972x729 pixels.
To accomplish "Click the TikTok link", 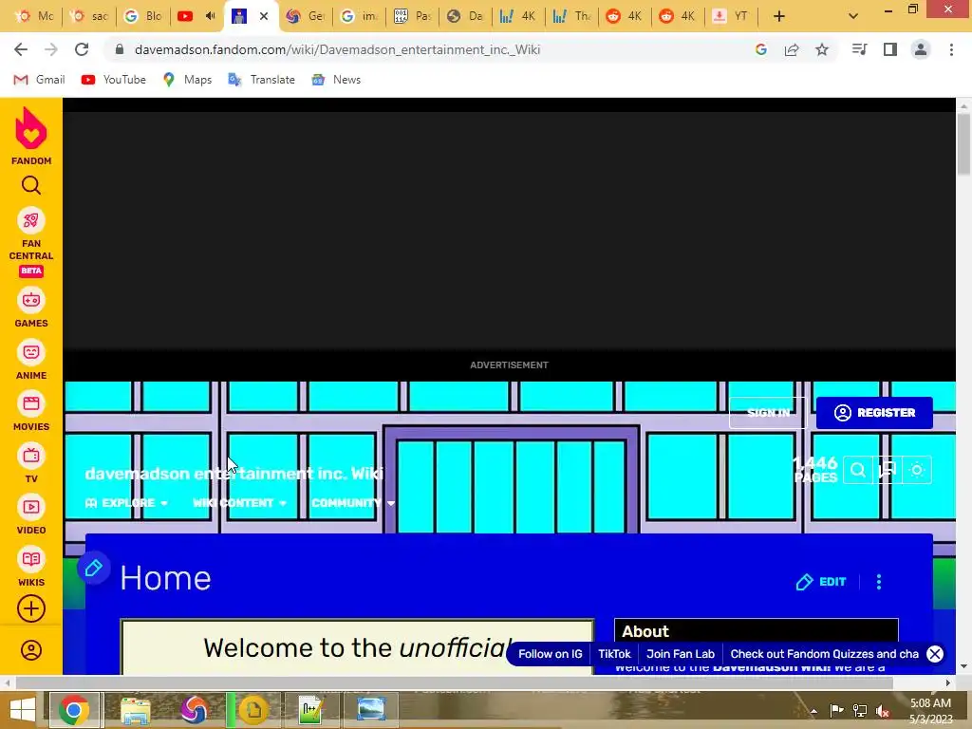I will tap(614, 654).
